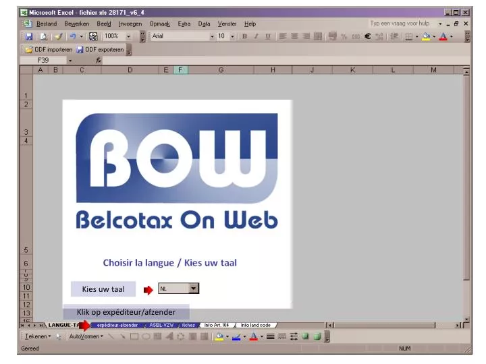Click the F39 Name Box field

point(43,61)
